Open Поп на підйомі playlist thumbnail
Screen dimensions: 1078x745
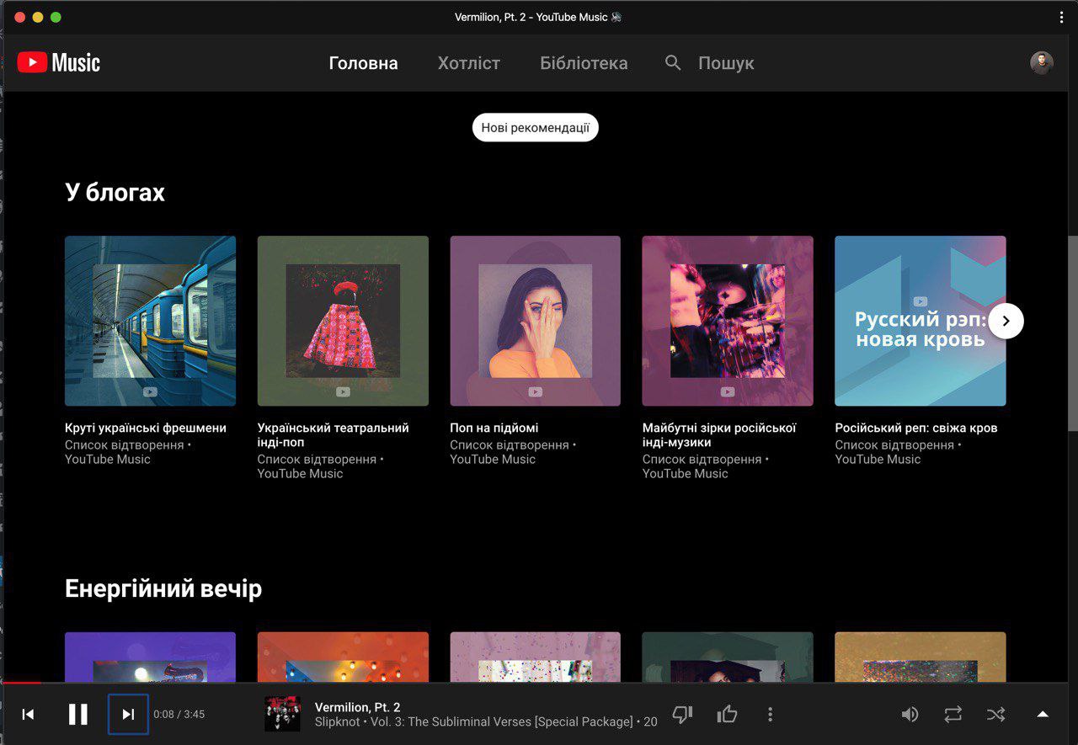click(535, 321)
